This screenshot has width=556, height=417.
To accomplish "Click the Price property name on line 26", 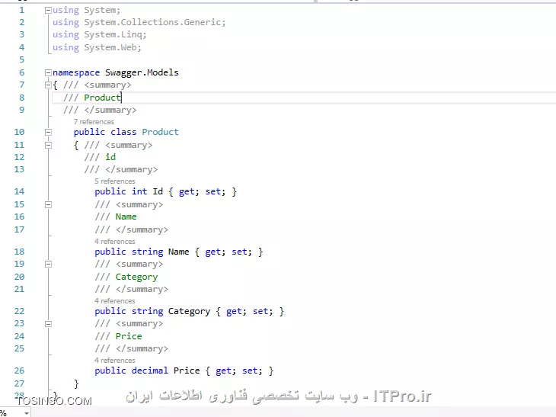I will pyautogui.click(x=187, y=370).
